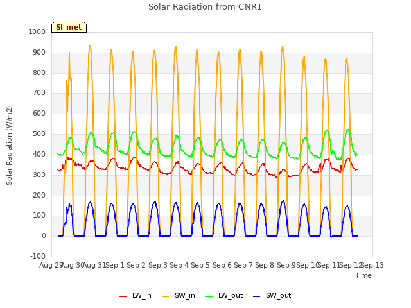Image resolution: width=411 pixels, height=308 pixels.
Task: Click the chart title Solar Radiation from CNR1
Action: tap(205, 7)
